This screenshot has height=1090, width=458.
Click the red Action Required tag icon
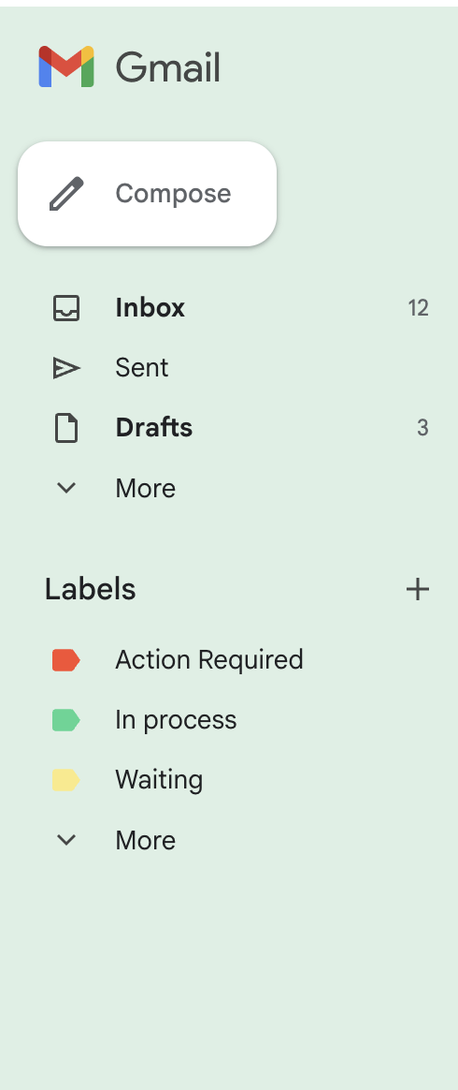coord(66,659)
